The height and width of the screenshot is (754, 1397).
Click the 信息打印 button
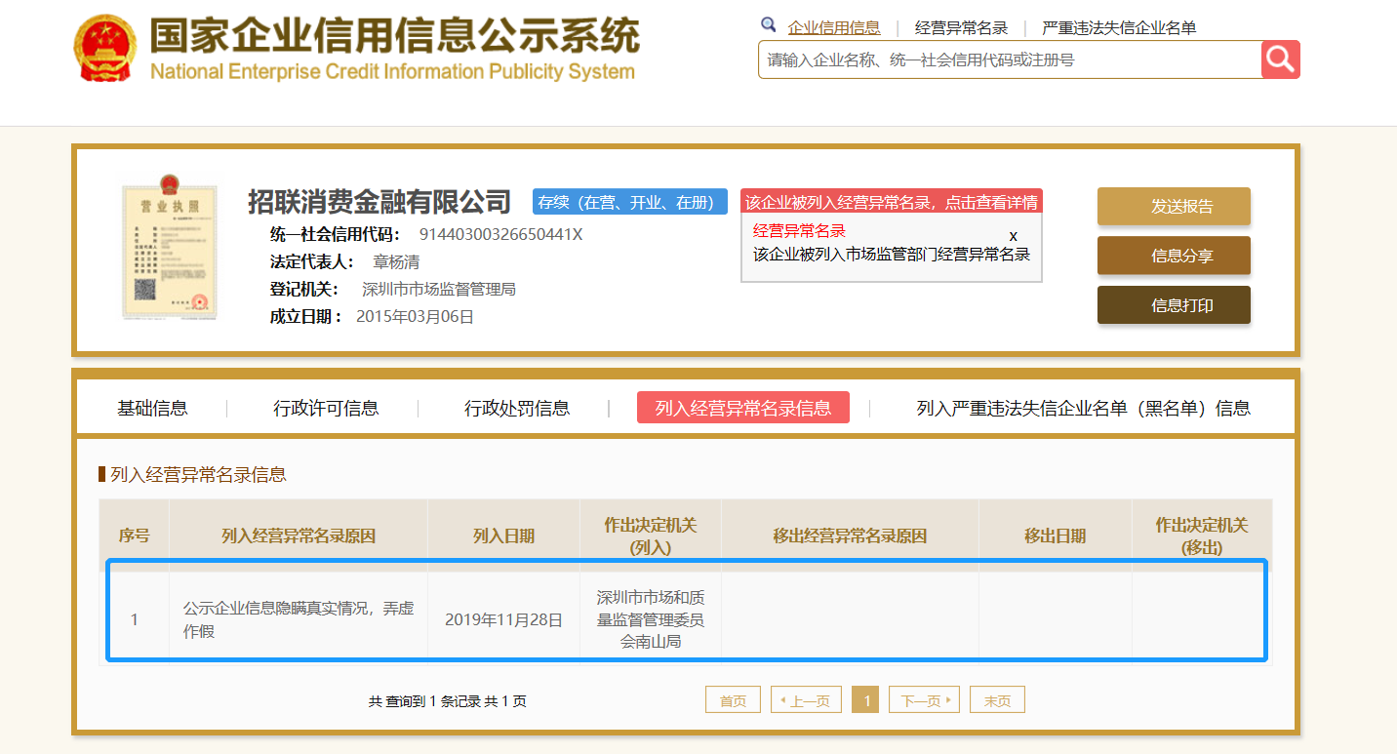point(1174,305)
